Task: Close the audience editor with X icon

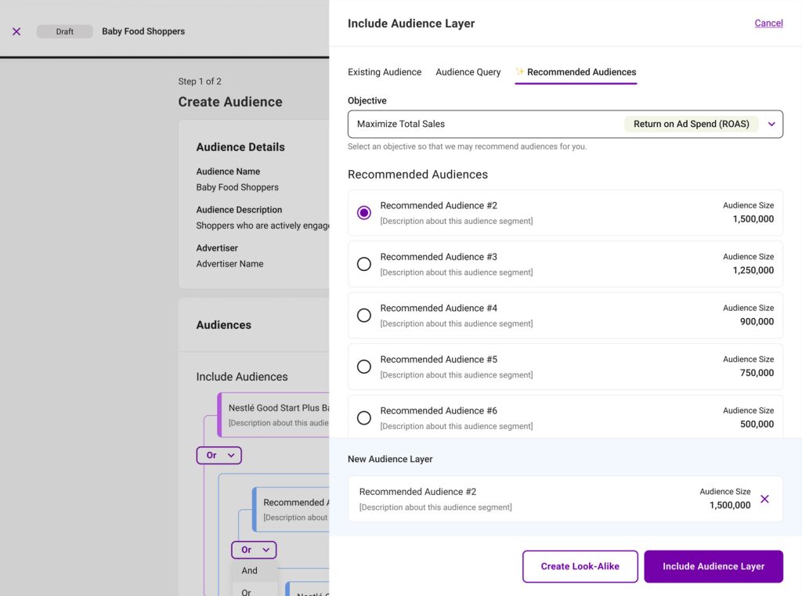Action: tap(16, 31)
